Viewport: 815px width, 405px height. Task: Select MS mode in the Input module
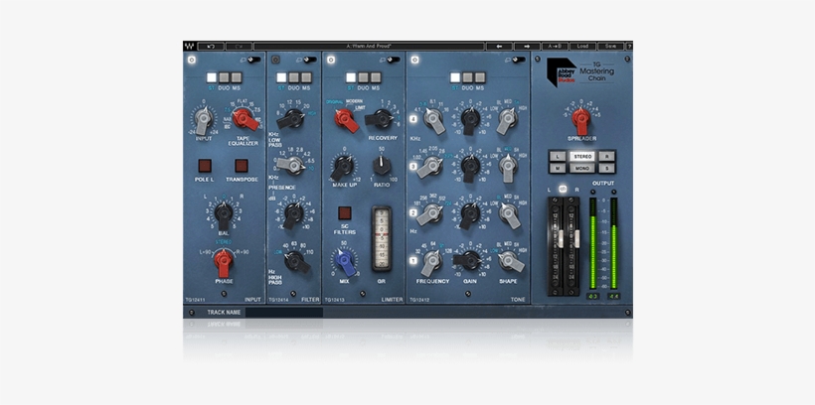(237, 77)
